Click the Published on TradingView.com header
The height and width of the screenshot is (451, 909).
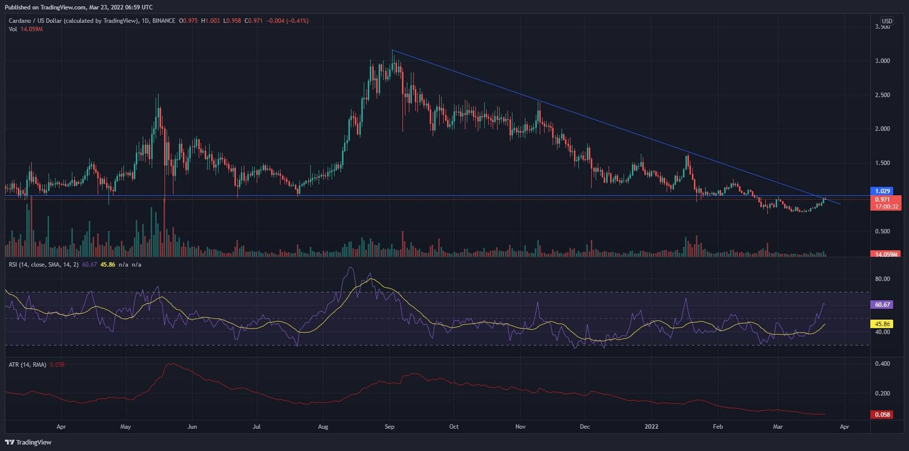79,7
